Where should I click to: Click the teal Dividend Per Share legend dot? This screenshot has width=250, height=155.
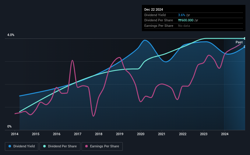44,146
